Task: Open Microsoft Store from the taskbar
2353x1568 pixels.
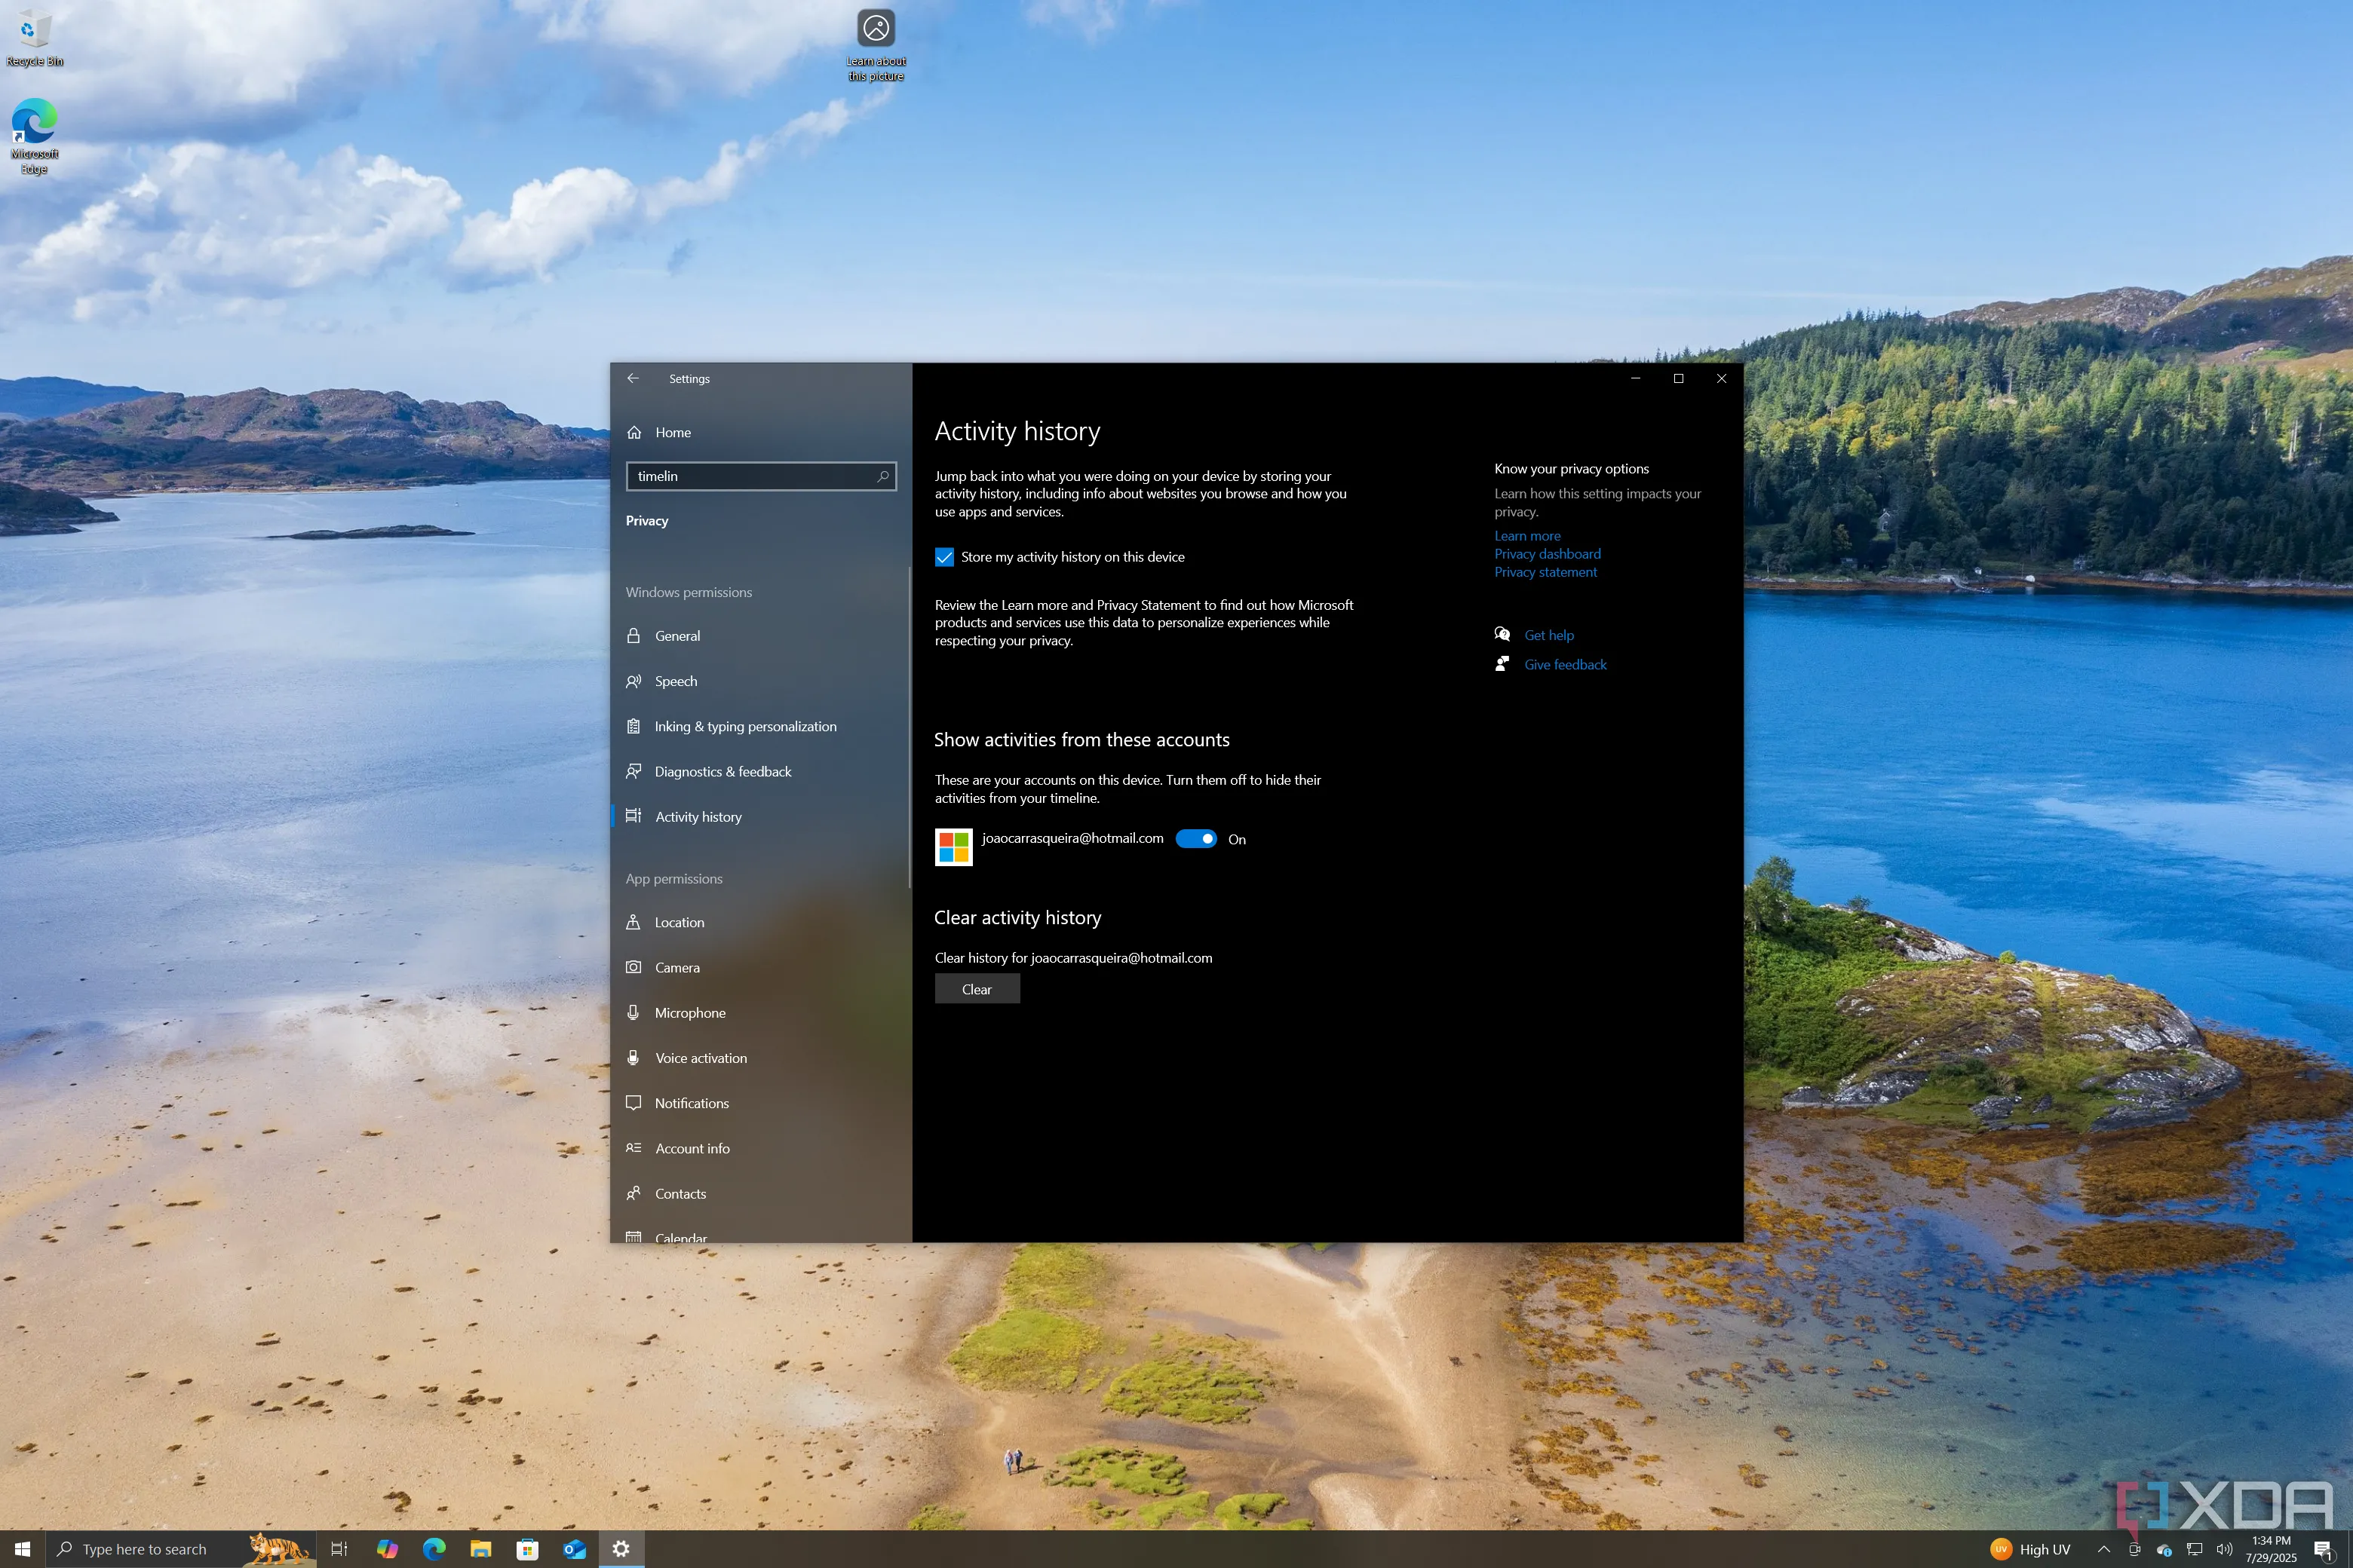Action: coord(527,1549)
